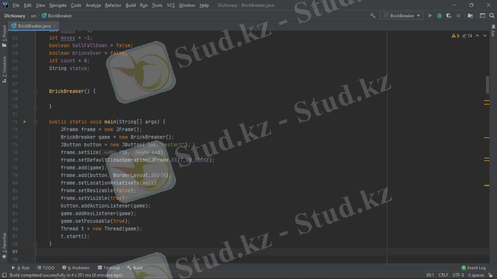Close the BrickBreaker.java editor tab

(55, 26)
